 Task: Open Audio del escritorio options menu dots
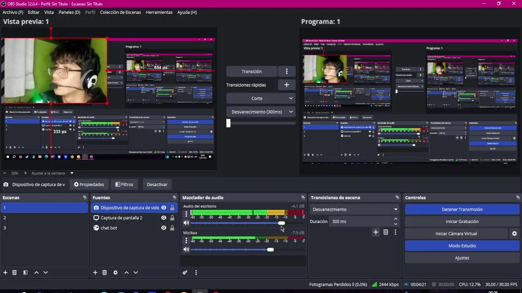click(x=186, y=214)
